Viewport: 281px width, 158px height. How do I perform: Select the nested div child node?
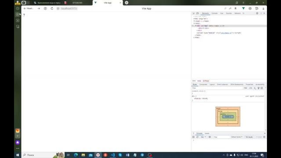pos(203,28)
